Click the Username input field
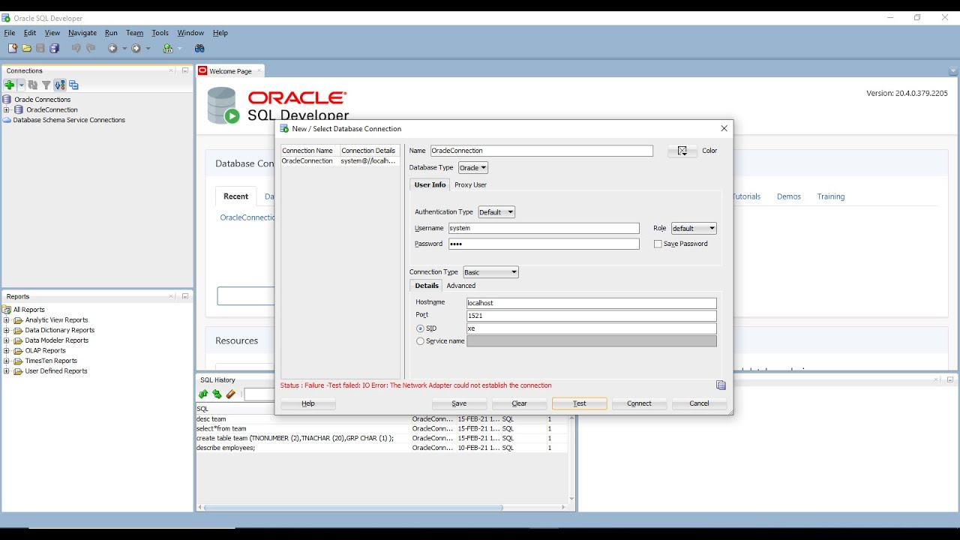Screen dimensions: 960x540 pos(544,228)
